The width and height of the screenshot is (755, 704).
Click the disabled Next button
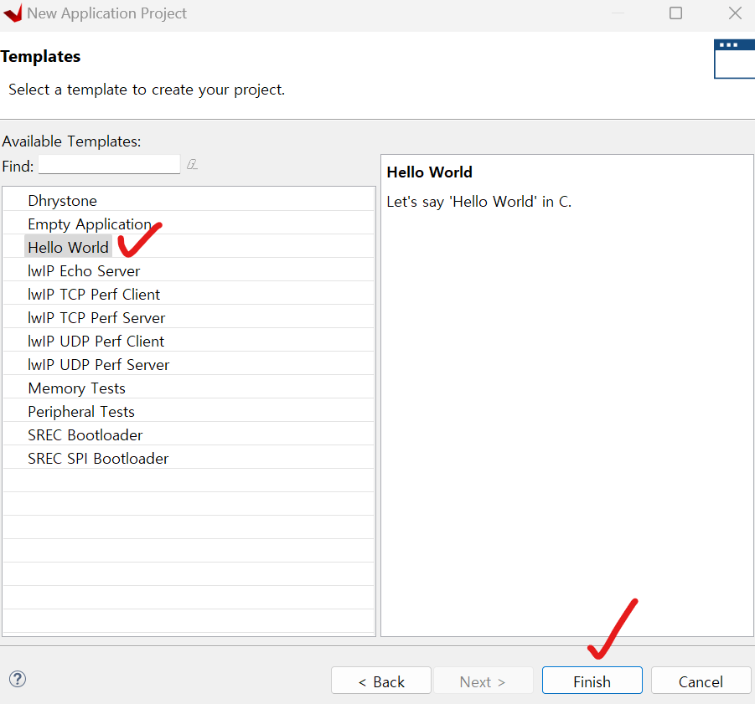click(x=483, y=681)
